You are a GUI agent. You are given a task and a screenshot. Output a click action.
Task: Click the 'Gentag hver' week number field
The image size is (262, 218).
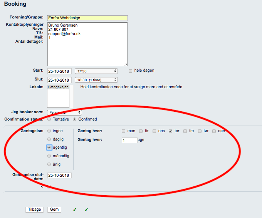pos(129,140)
